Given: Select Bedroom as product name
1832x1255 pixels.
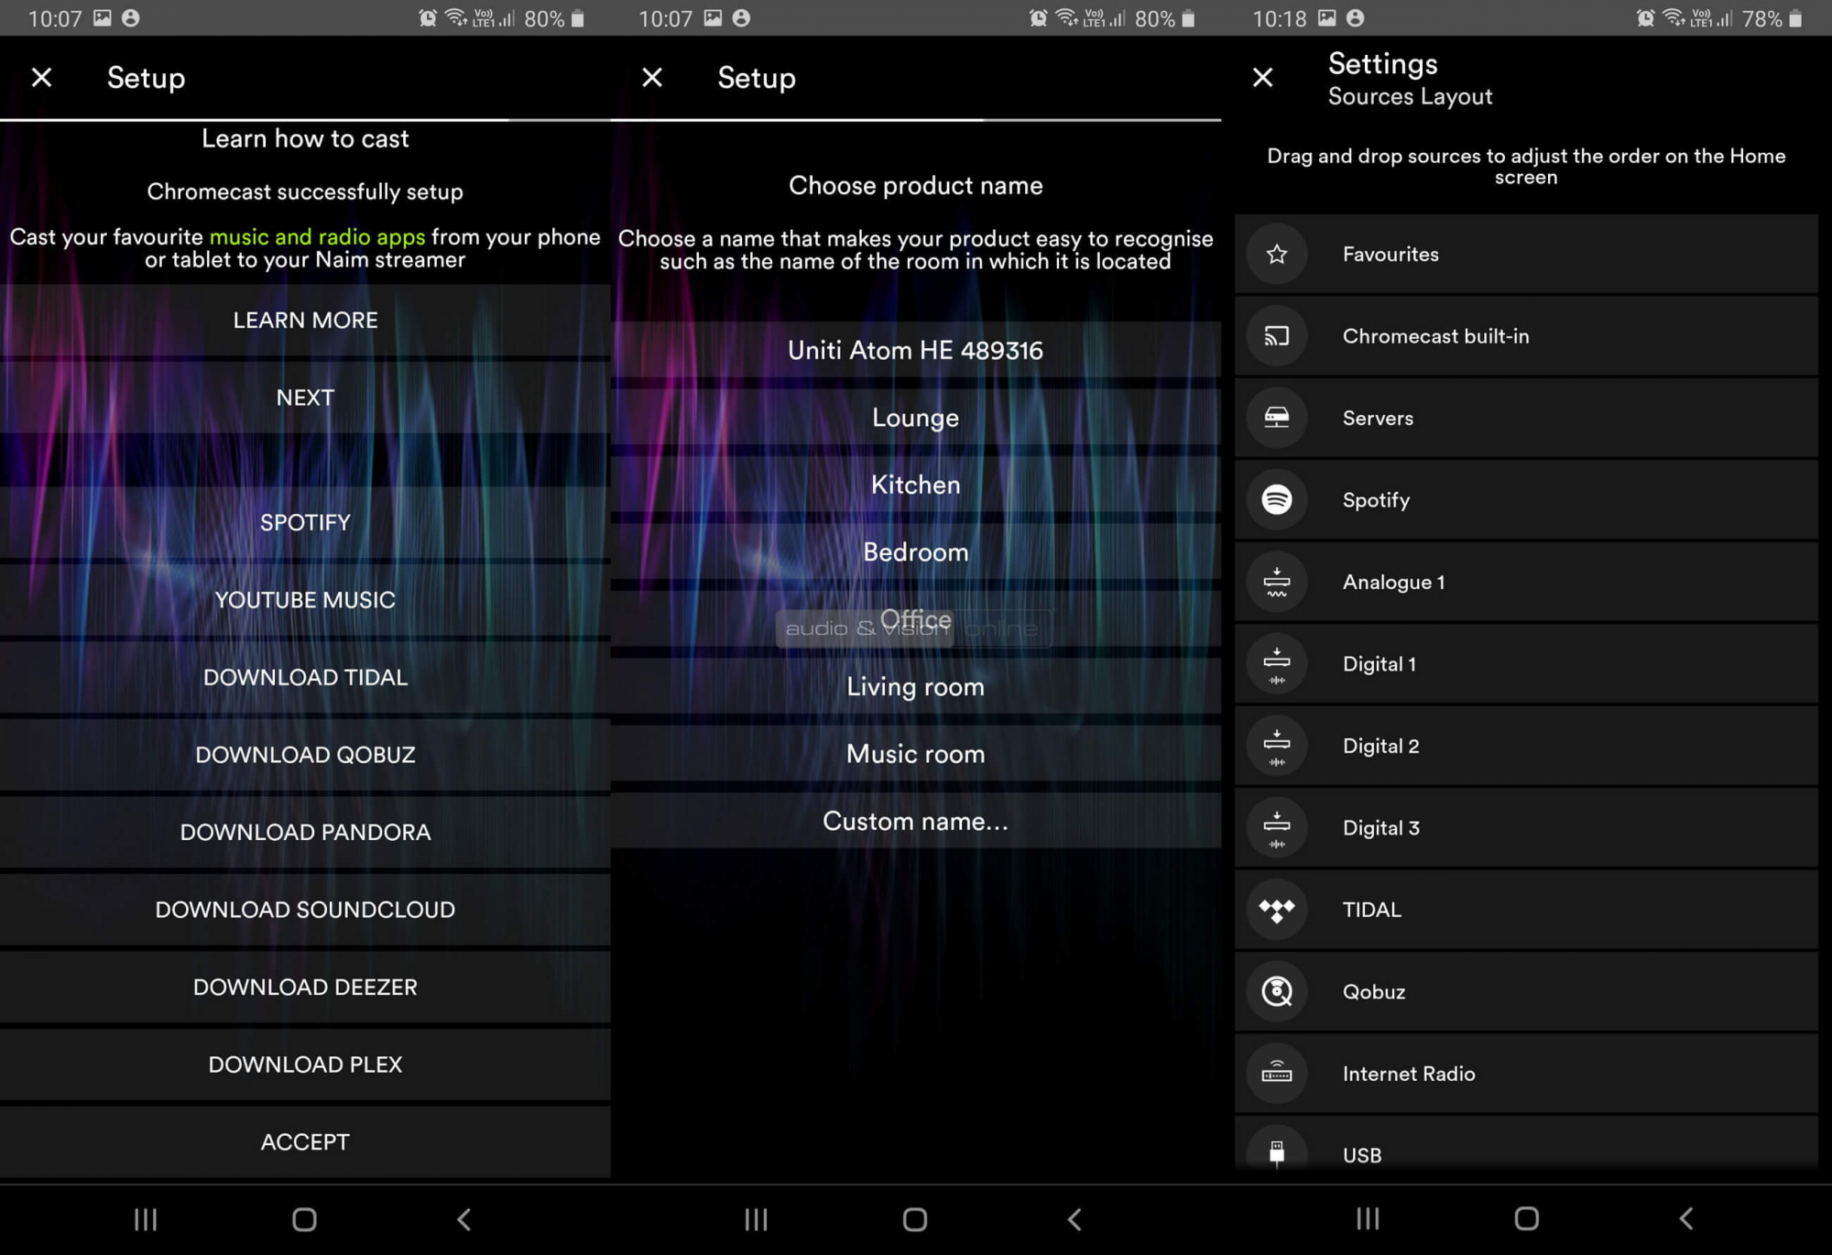Looking at the screenshot, I should click(915, 552).
